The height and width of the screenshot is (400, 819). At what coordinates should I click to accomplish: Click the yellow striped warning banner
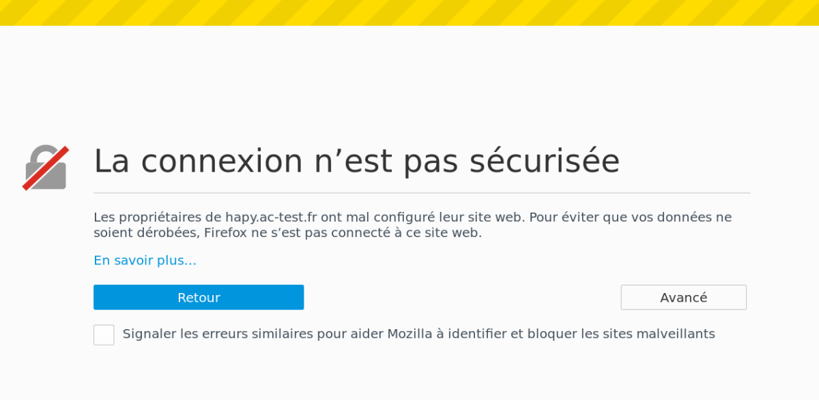[x=409, y=13]
